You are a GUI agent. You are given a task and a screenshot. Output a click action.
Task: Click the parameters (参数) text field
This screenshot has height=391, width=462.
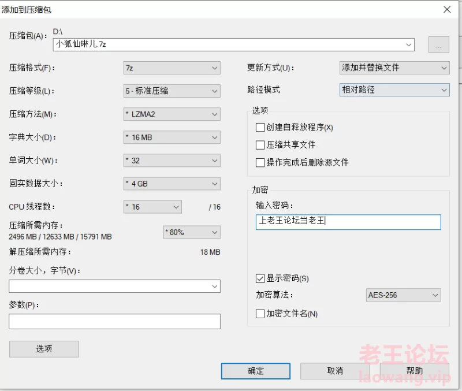(114, 321)
